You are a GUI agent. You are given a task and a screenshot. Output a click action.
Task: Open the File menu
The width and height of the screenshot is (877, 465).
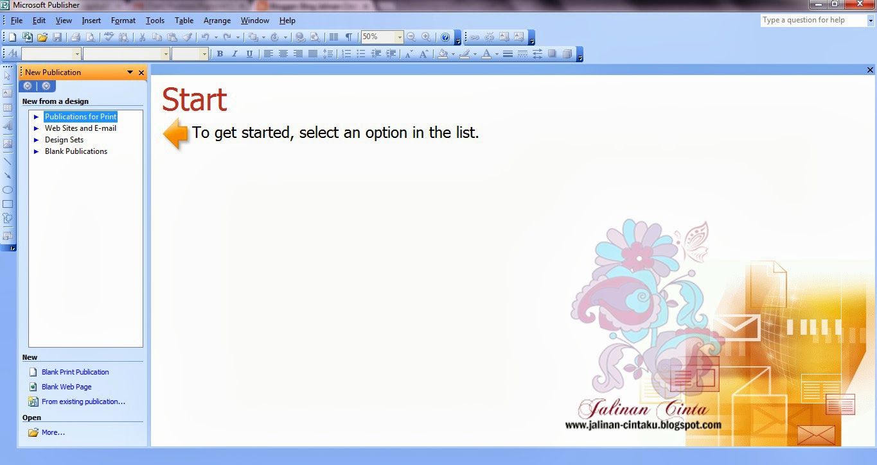click(x=17, y=21)
